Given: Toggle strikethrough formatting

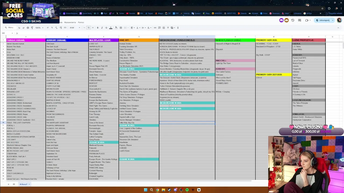Looking at the screenshot, I should tap(106, 28).
